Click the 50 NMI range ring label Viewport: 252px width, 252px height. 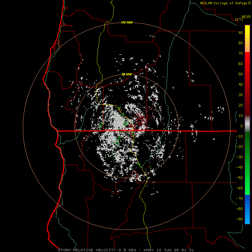click(127, 74)
